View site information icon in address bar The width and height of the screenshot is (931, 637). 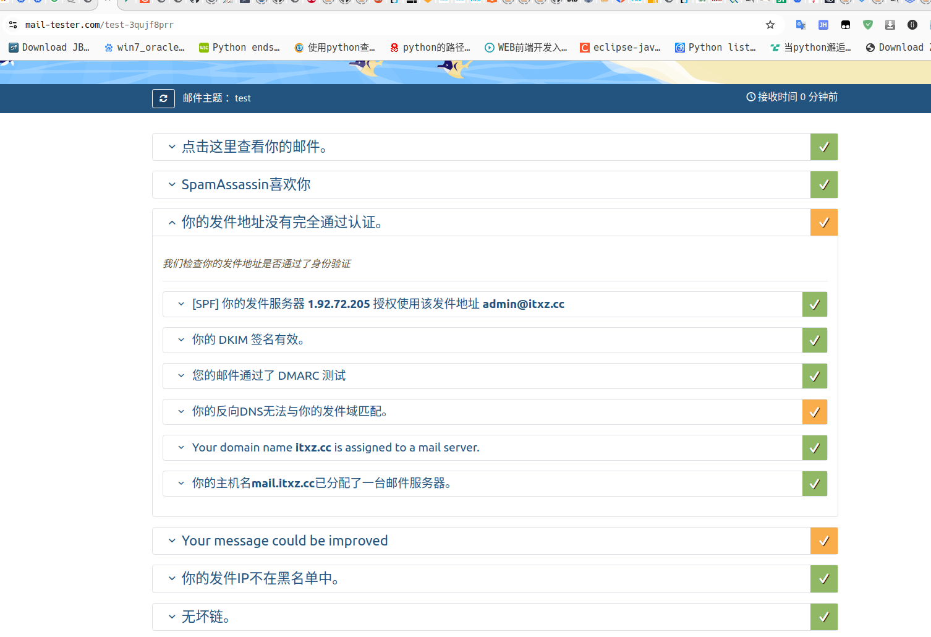pos(13,25)
